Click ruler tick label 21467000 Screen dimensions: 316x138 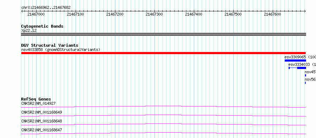point(36,14)
